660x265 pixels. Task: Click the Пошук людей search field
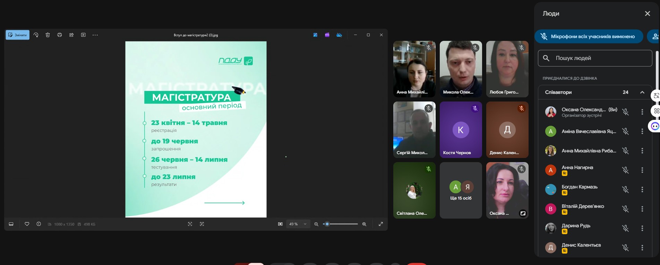(x=595, y=58)
